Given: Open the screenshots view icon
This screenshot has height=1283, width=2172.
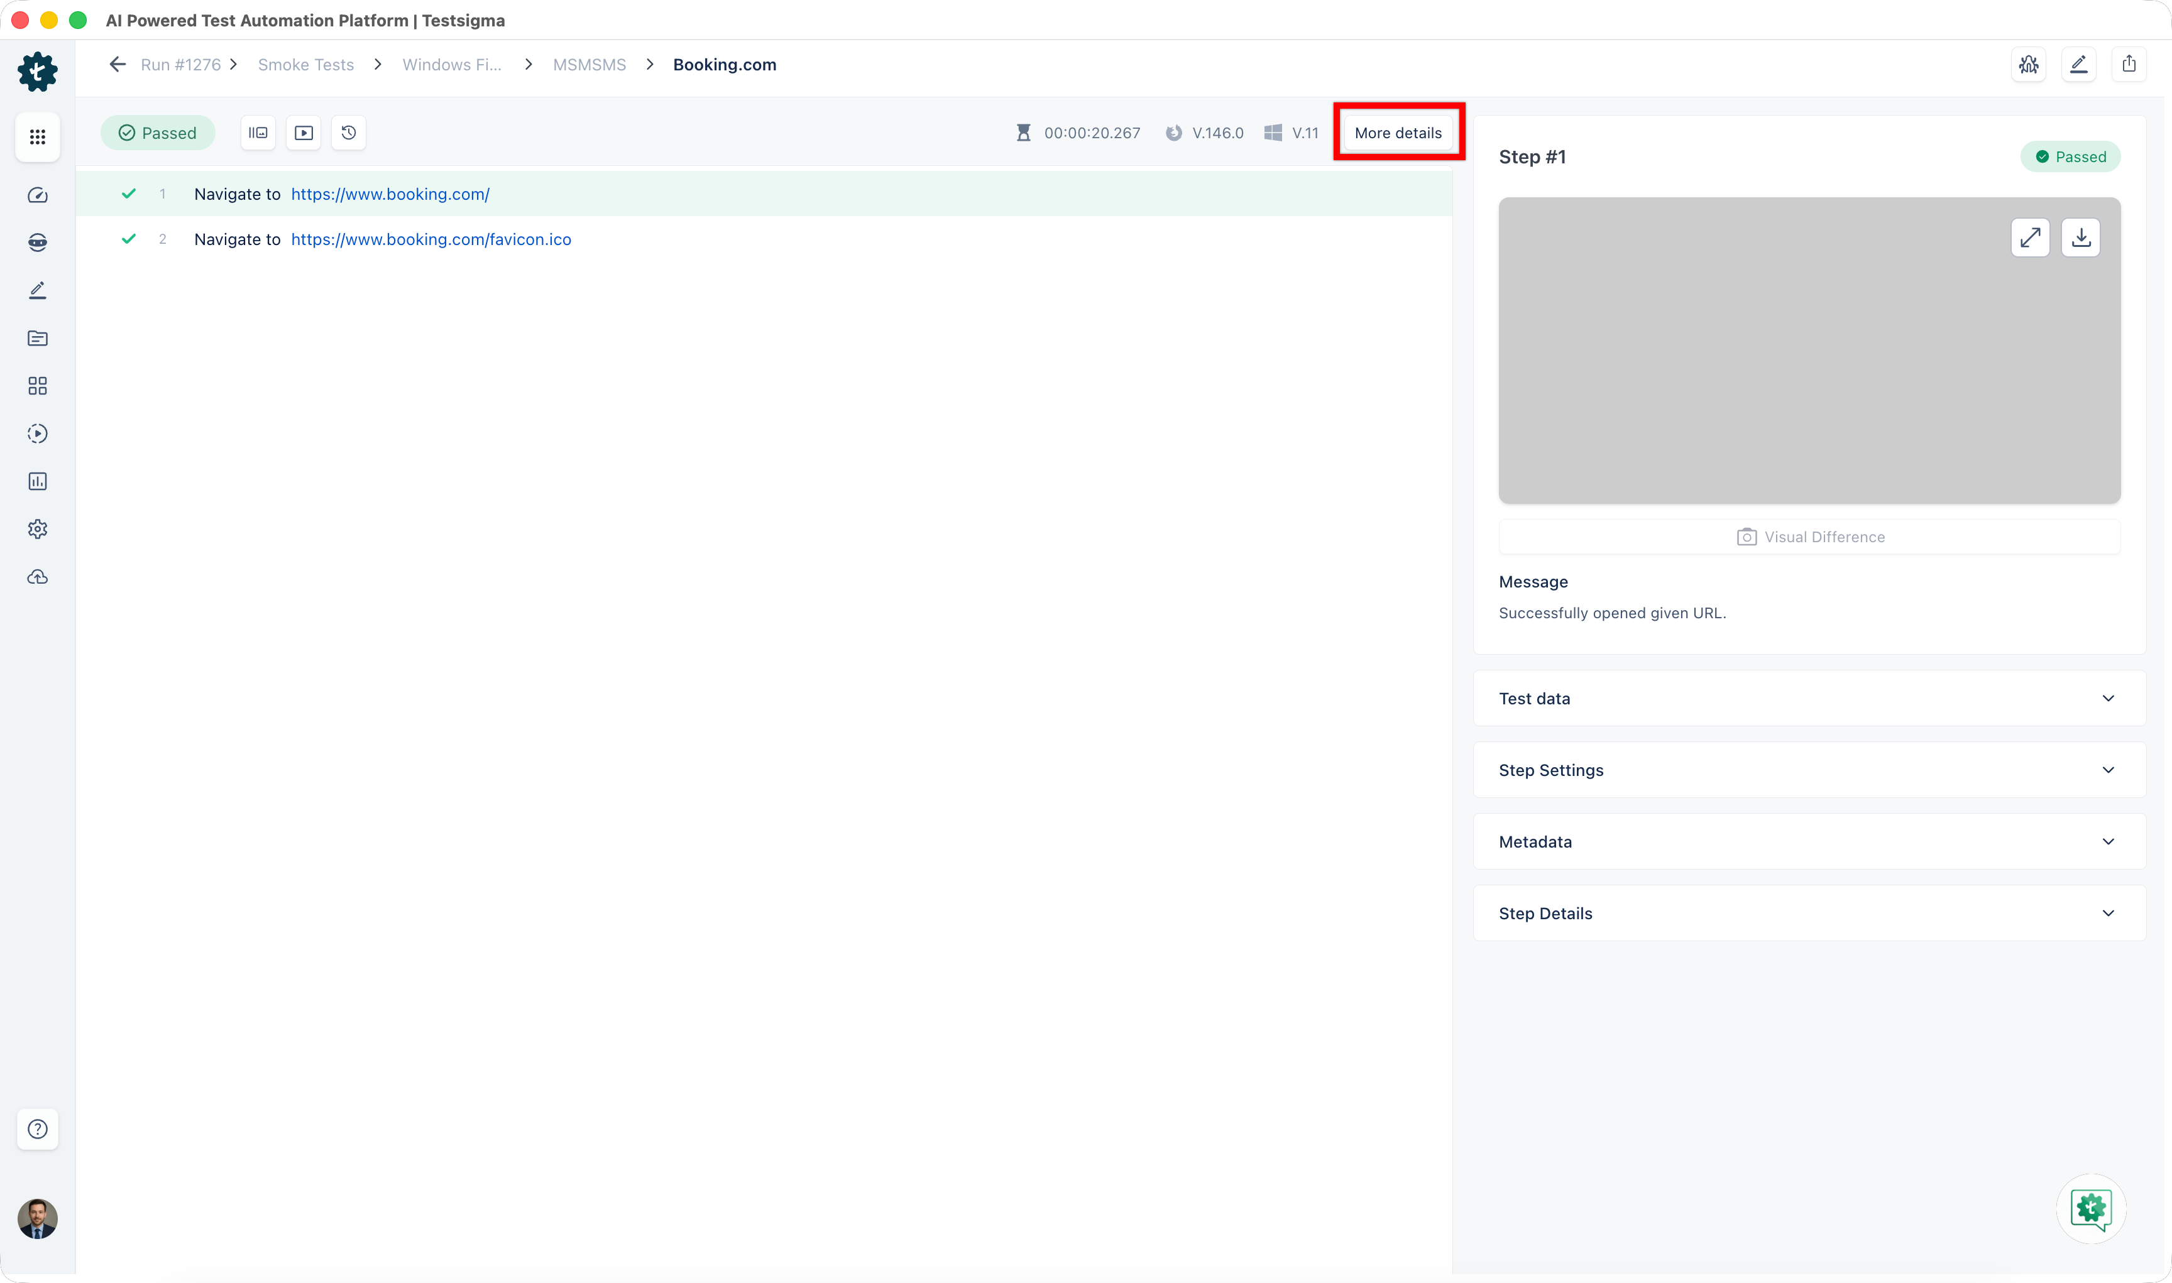Looking at the screenshot, I should (258, 133).
